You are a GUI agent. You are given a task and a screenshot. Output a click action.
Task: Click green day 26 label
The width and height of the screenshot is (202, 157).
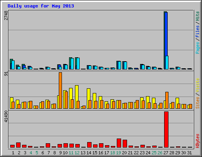tap(160, 153)
